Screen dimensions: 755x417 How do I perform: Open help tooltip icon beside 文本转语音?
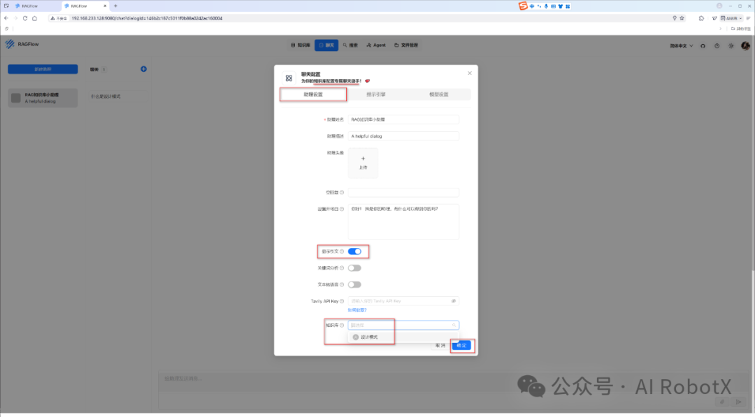(x=342, y=285)
